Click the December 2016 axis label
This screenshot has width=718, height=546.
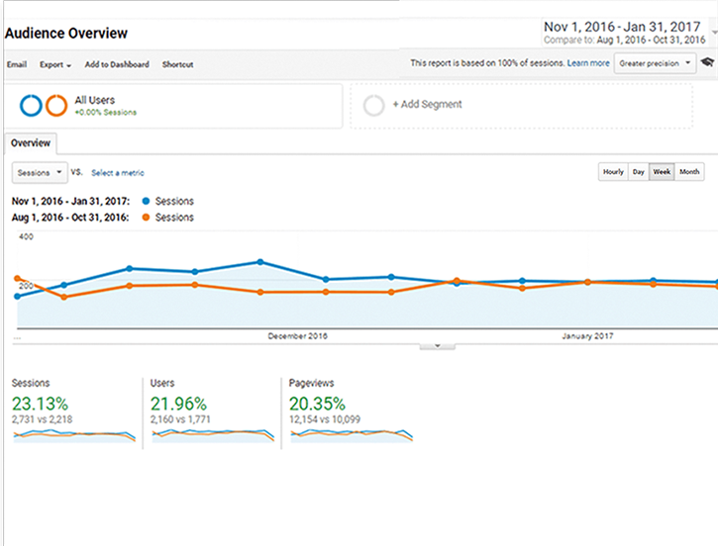point(298,336)
